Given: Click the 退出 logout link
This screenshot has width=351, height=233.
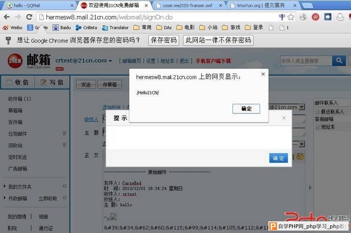Looking at the screenshot, I should [x=184, y=61].
